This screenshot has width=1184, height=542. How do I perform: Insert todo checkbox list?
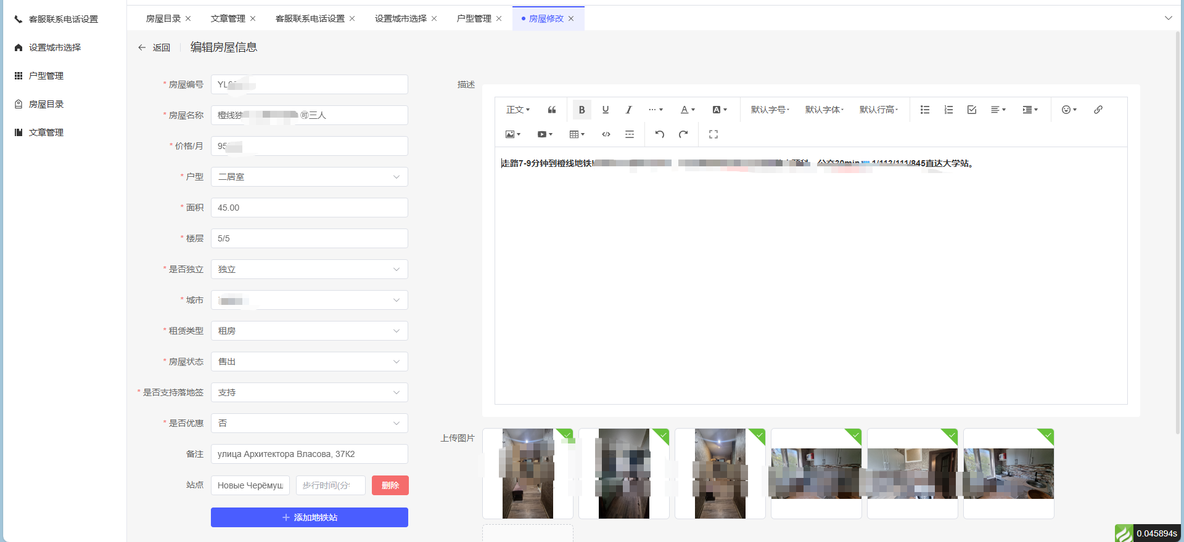coord(972,110)
